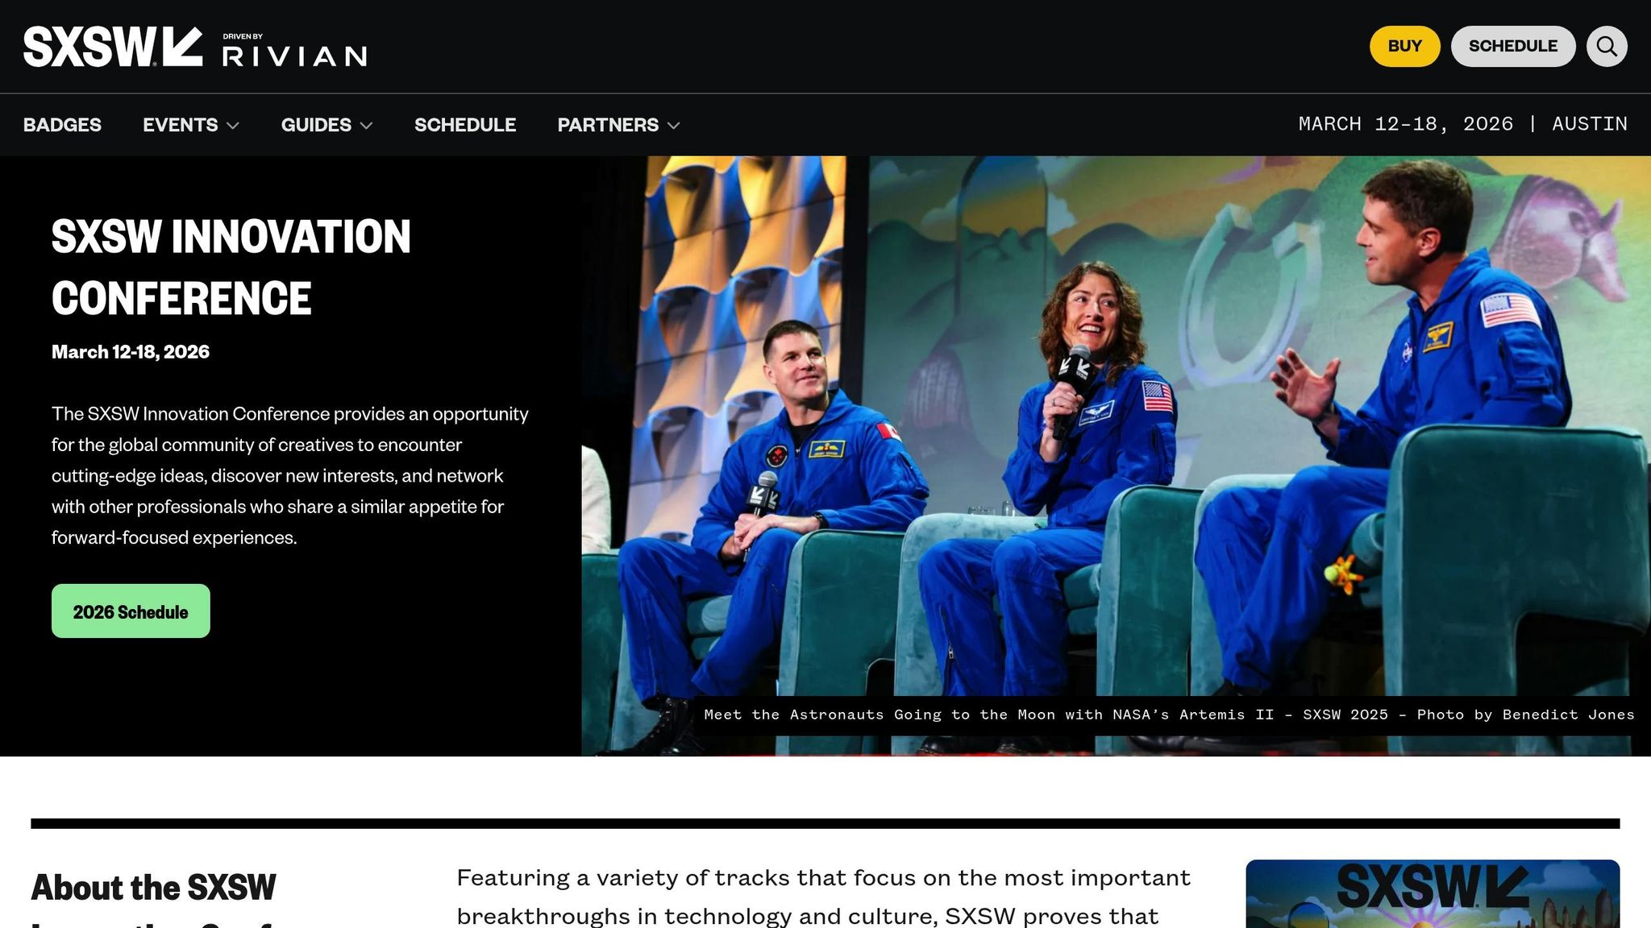Expand the Partners chevron dropdown
This screenshot has width=1651, height=928.
(674, 126)
